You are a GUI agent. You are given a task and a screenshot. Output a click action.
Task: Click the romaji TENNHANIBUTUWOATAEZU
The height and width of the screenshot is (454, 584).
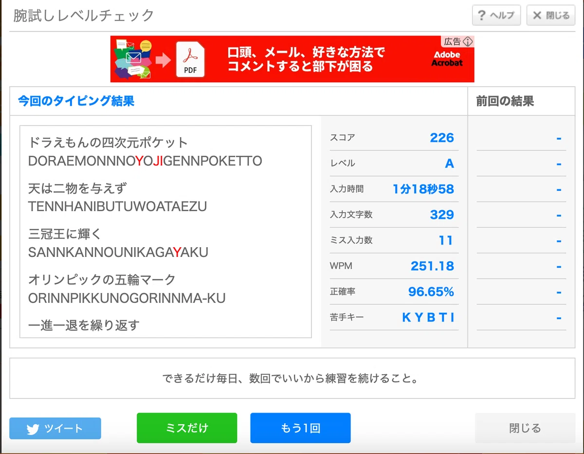[x=118, y=207]
